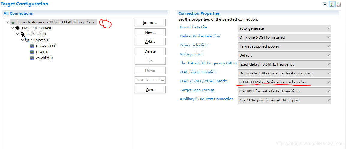
Task: Click the greyed-out Up button
Action: click(150, 61)
